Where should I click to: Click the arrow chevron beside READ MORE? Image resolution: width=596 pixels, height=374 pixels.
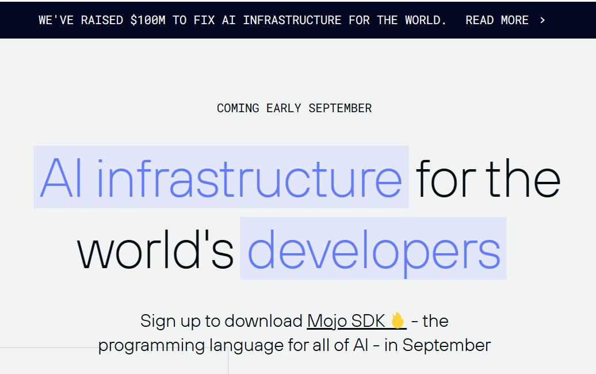pos(542,20)
